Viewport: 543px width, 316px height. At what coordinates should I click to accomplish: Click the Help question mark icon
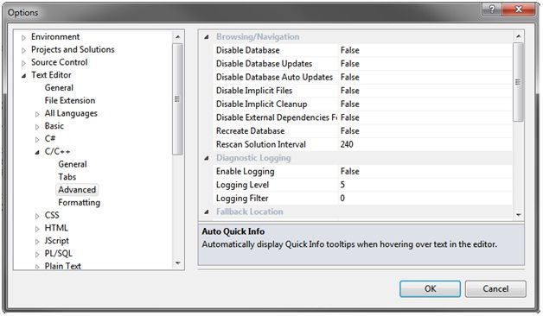491,9
